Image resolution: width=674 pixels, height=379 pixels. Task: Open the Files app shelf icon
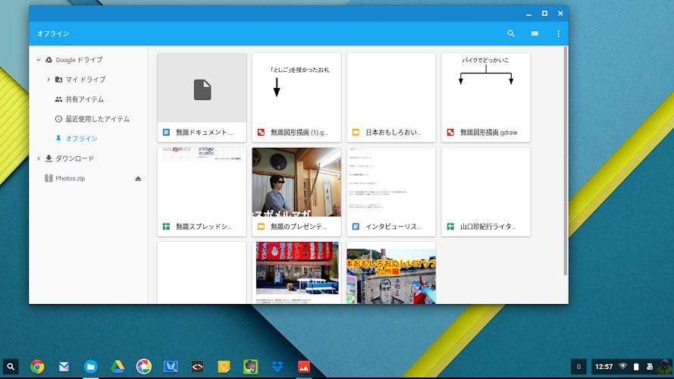pos(91,367)
